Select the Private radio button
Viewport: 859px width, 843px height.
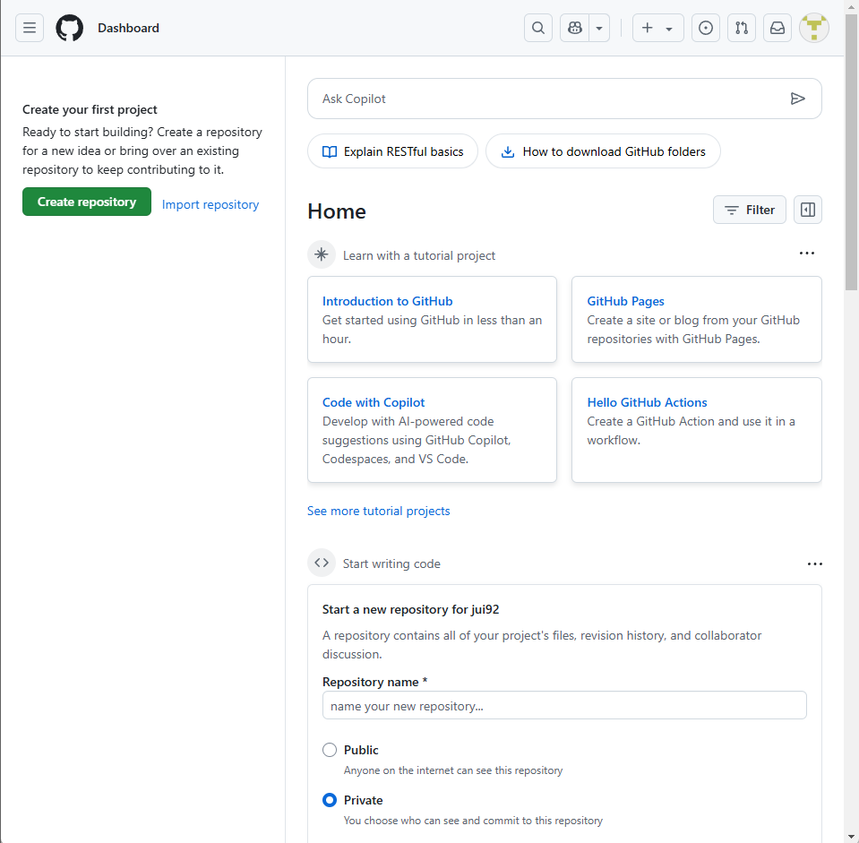(330, 800)
